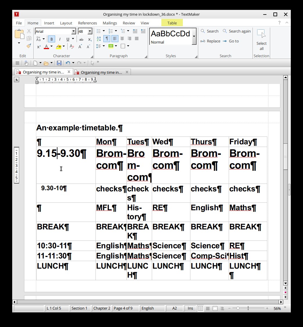
Task: Click the Format painter brush icon
Action: (29, 46)
